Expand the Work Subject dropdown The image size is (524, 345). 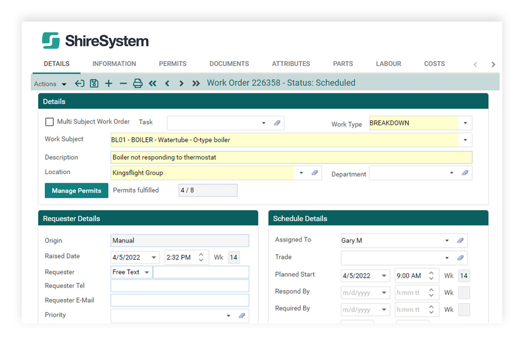tap(465, 140)
